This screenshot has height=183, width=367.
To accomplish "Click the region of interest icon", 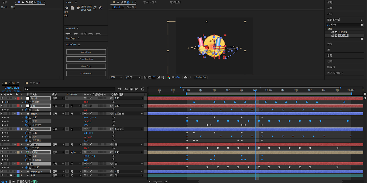I will [x=159, y=77].
